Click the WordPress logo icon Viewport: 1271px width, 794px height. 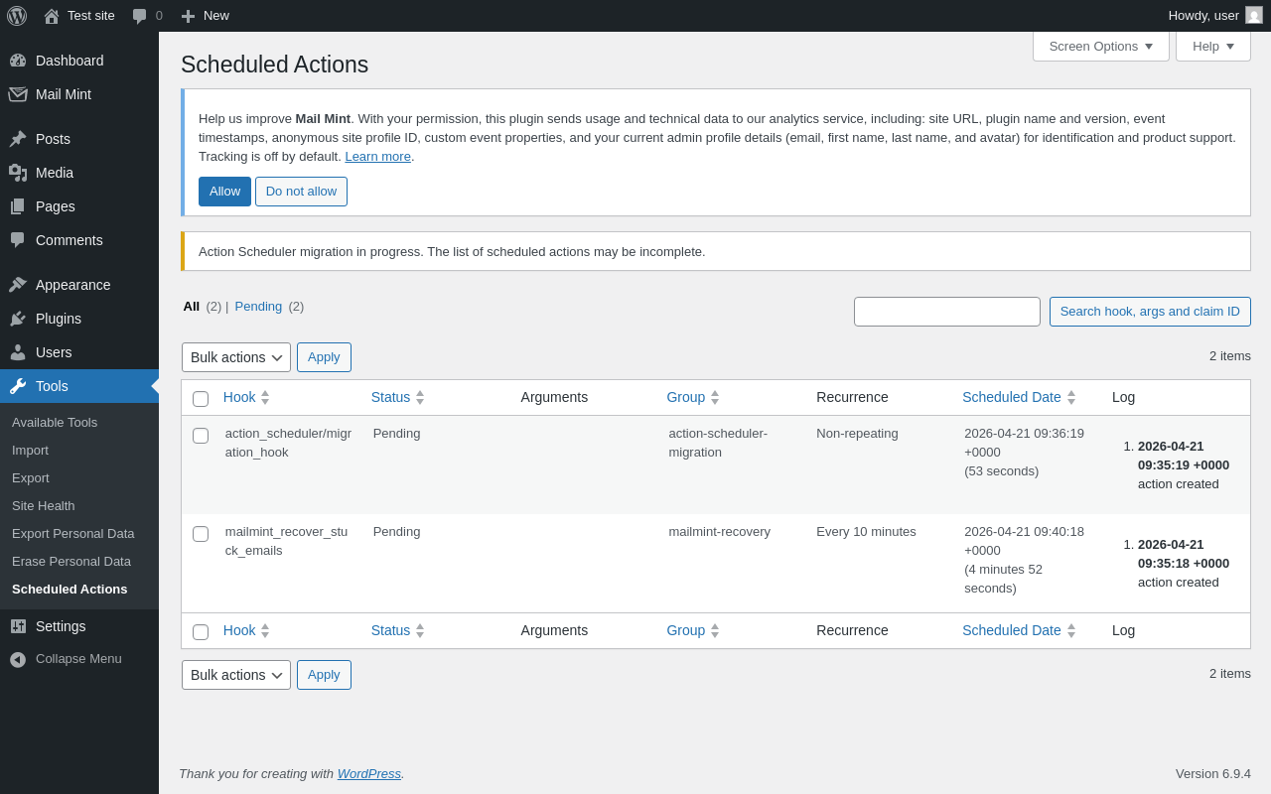click(17, 16)
